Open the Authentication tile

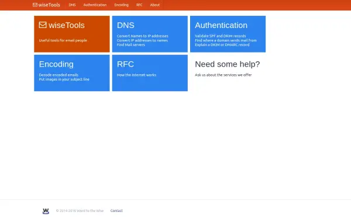click(228, 34)
